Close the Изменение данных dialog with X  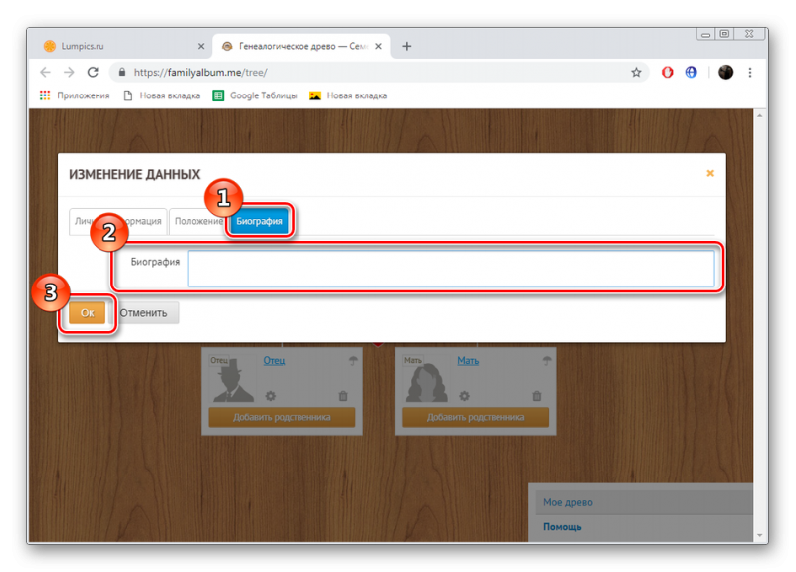coord(710,173)
